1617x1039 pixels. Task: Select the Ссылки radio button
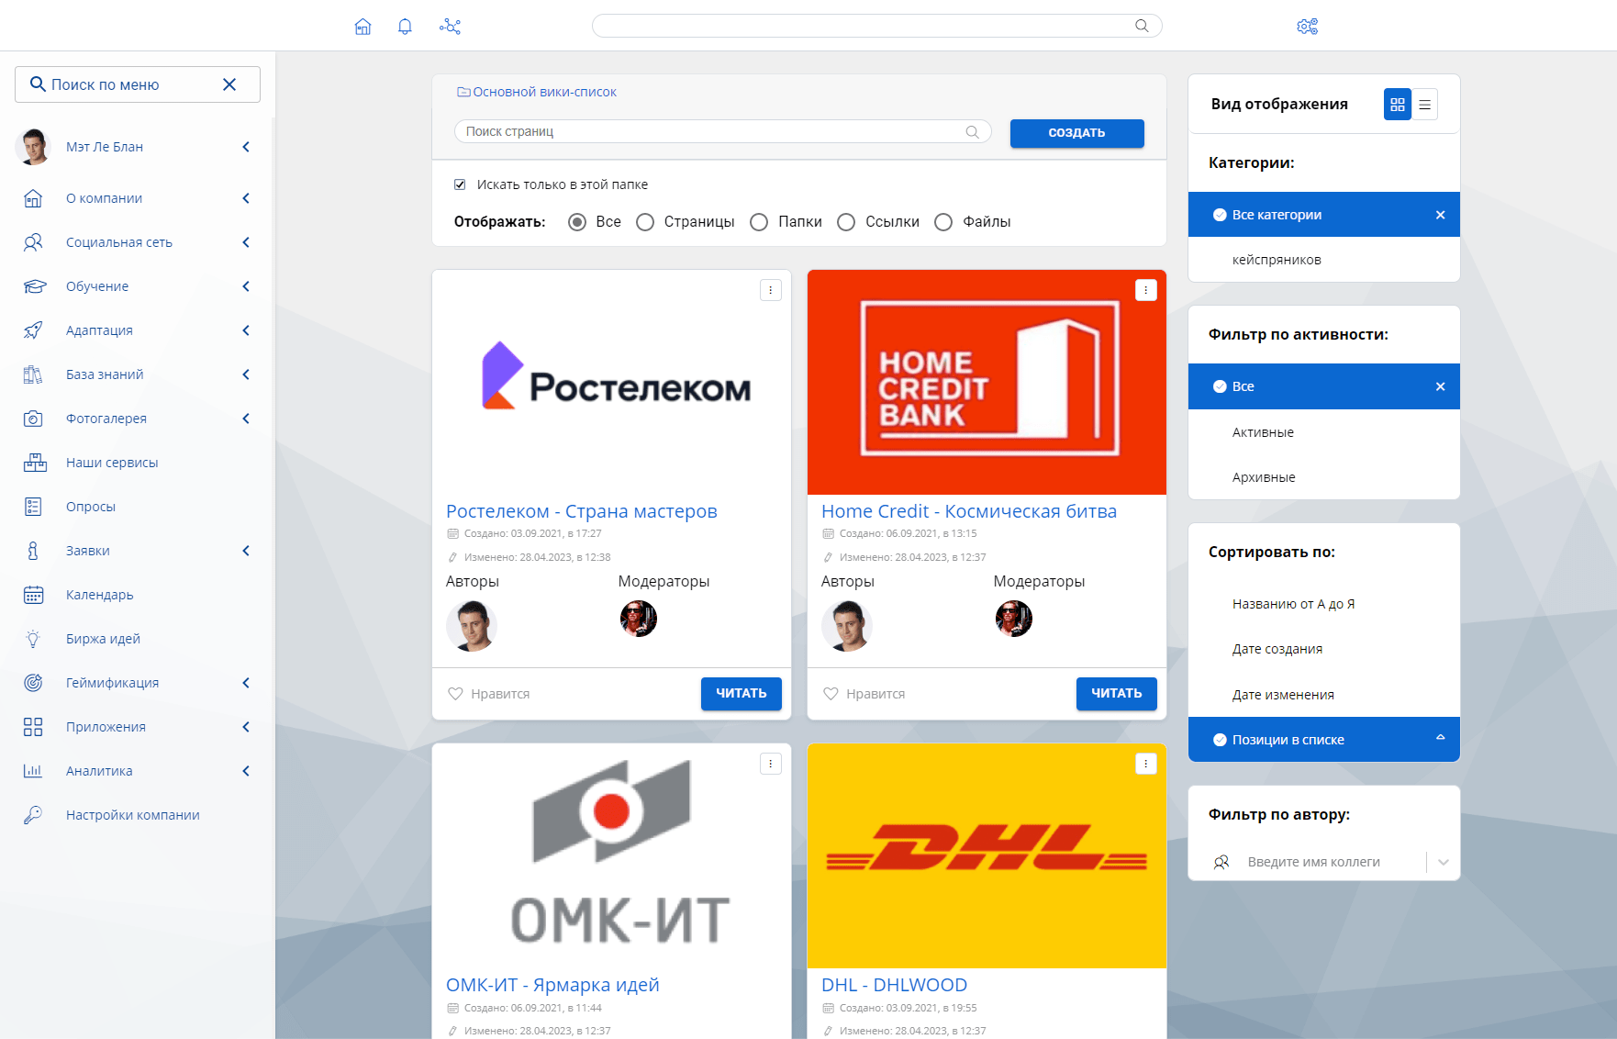[x=846, y=222]
